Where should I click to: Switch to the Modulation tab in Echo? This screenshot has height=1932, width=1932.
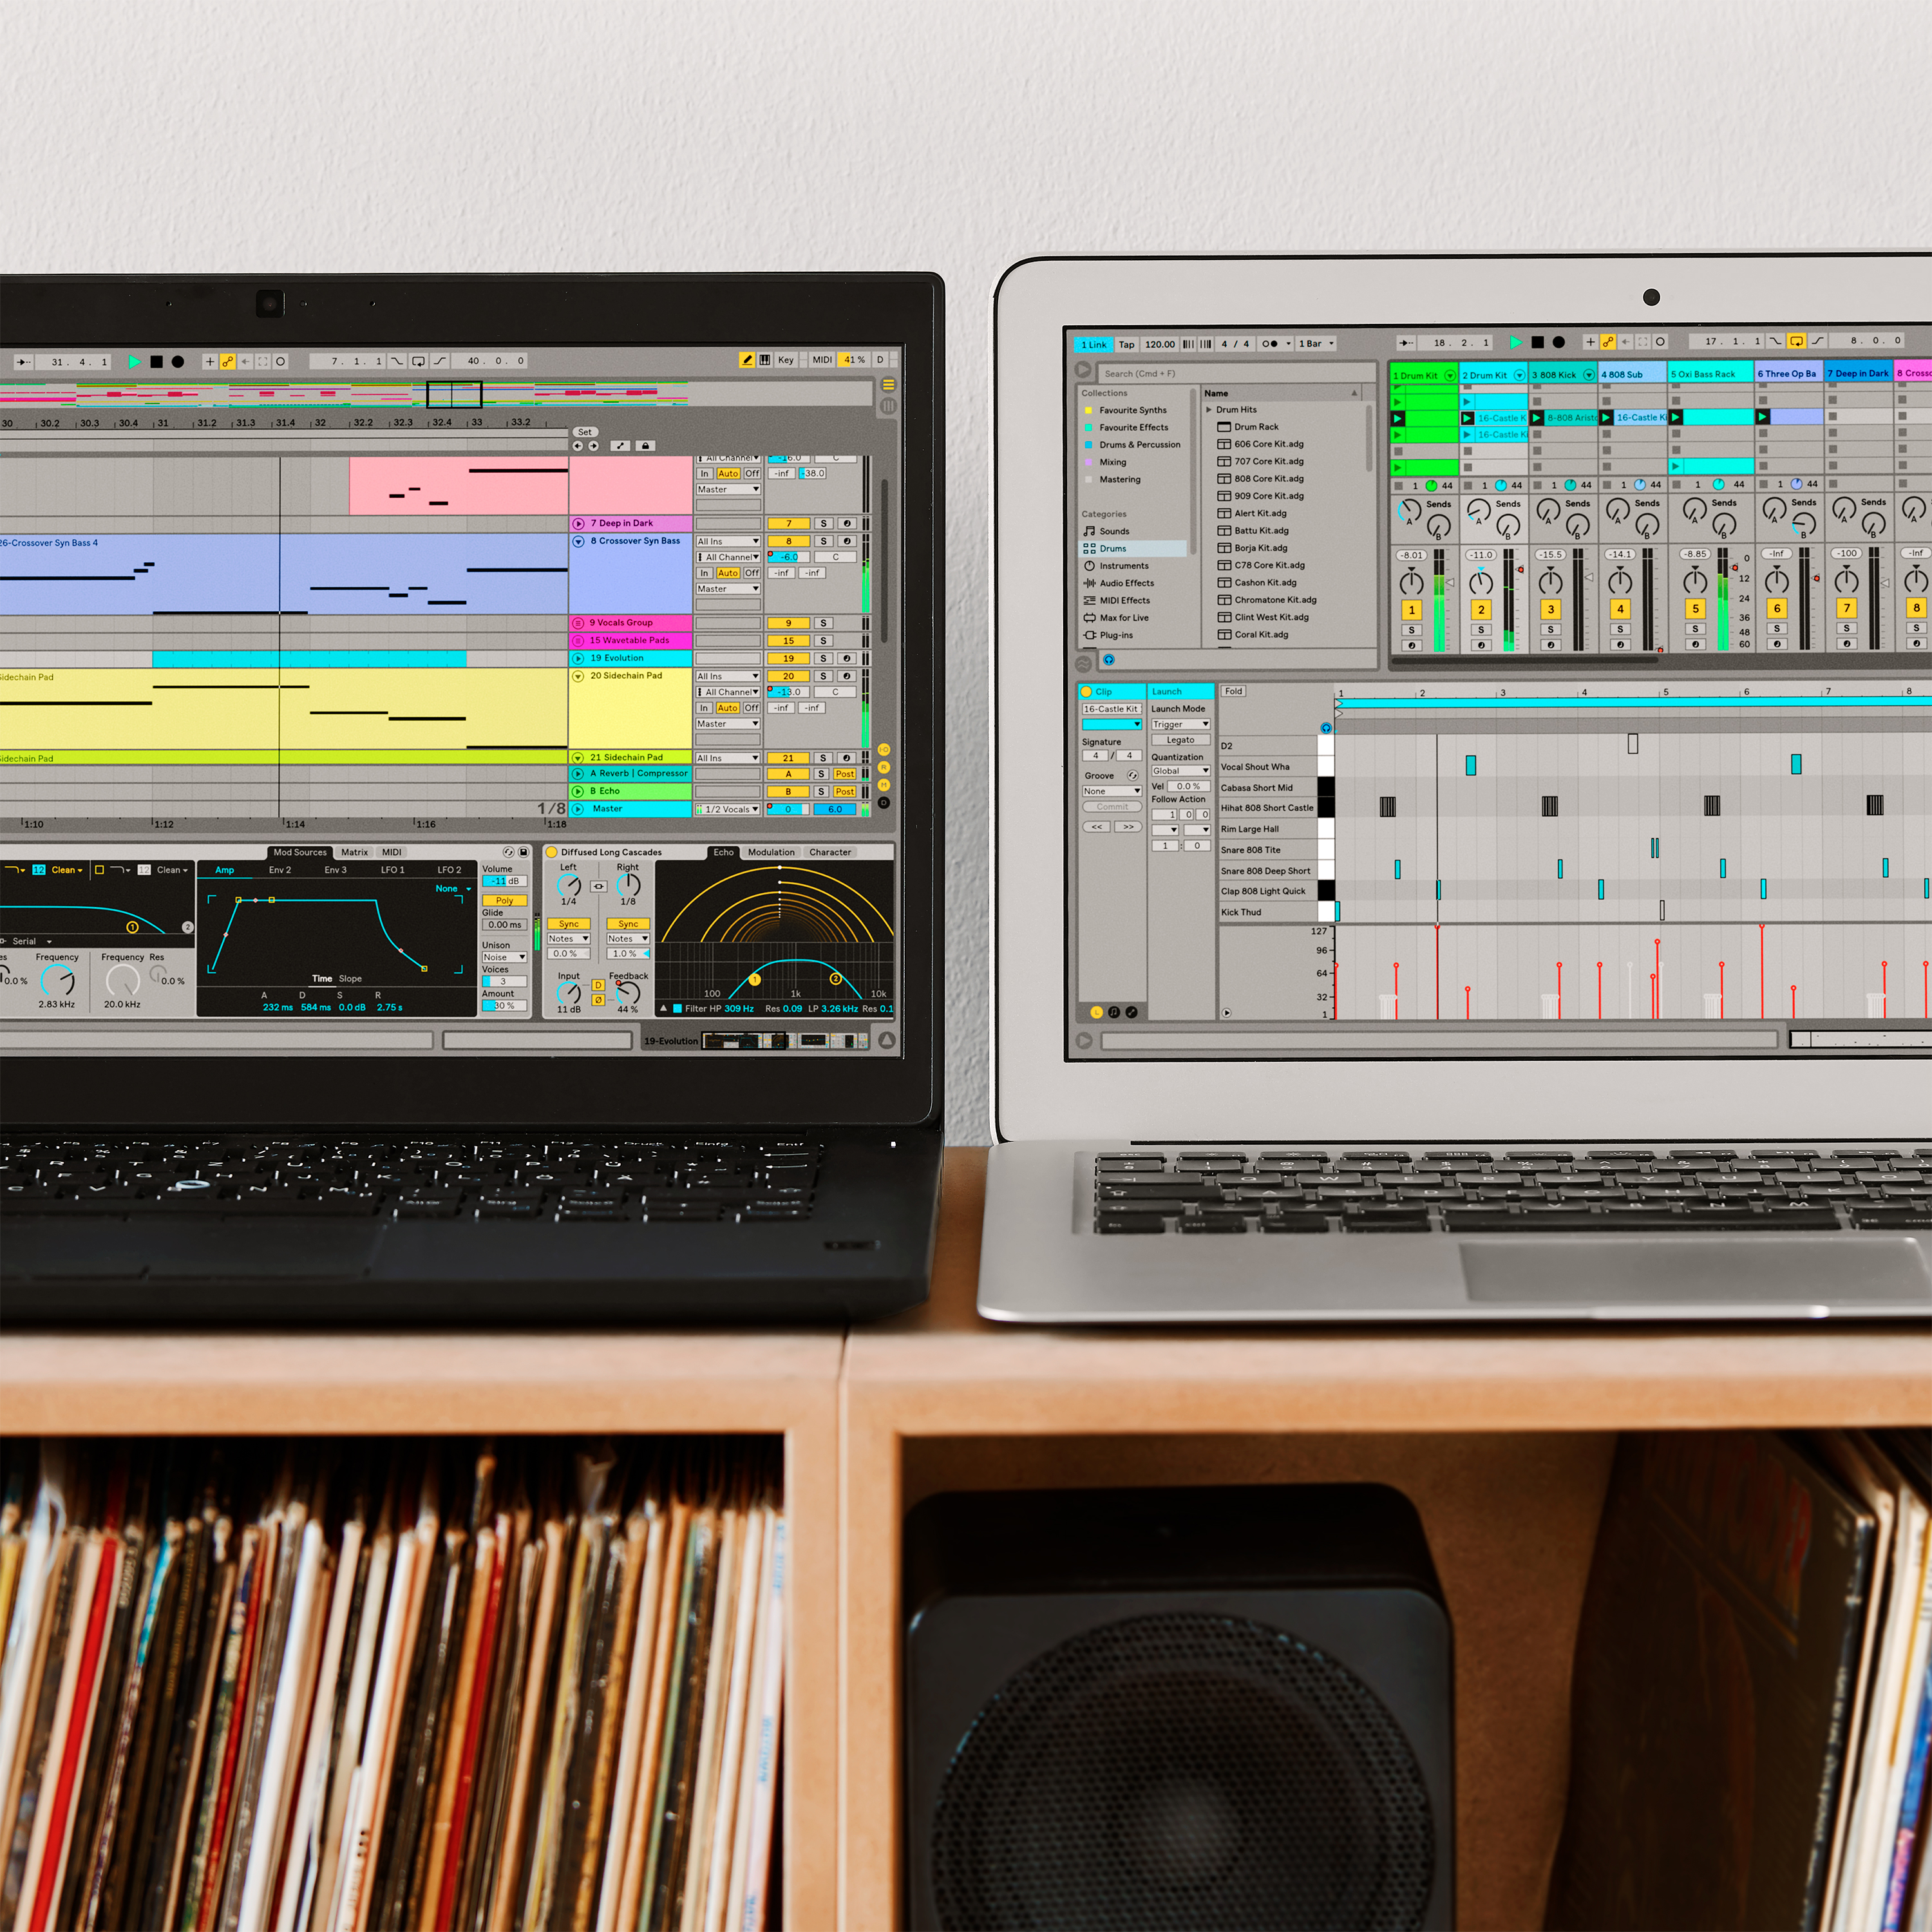point(771,852)
